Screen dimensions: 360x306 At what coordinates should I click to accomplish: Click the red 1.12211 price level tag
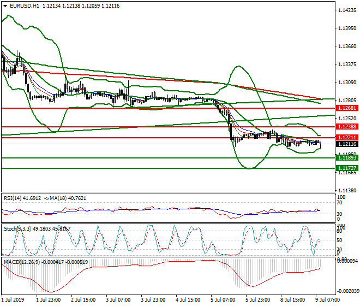coord(347,138)
